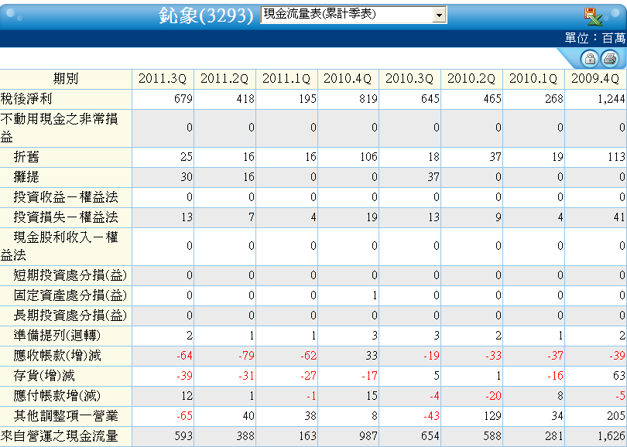Viewport: 627px width, 447px height.
Task: Click 987 in the 來自營運之現金流量 row
Action: 368,436
